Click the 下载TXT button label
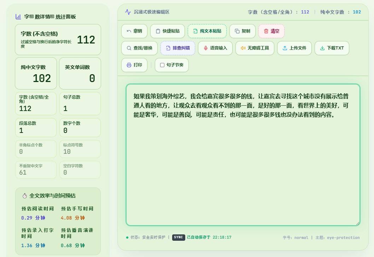This screenshot has height=257, width=374. click(x=335, y=48)
